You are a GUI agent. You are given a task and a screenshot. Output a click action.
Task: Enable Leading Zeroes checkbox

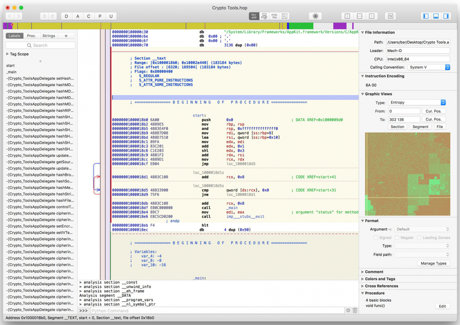click(x=419, y=238)
